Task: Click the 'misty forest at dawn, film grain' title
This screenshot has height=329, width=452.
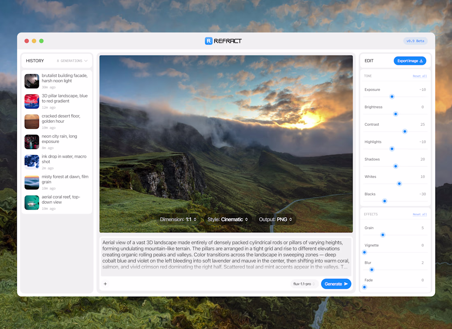Action: click(x=65, y=179)
